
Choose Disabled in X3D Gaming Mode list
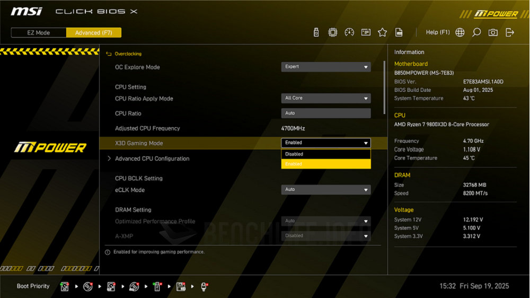[x=326, y=154]
